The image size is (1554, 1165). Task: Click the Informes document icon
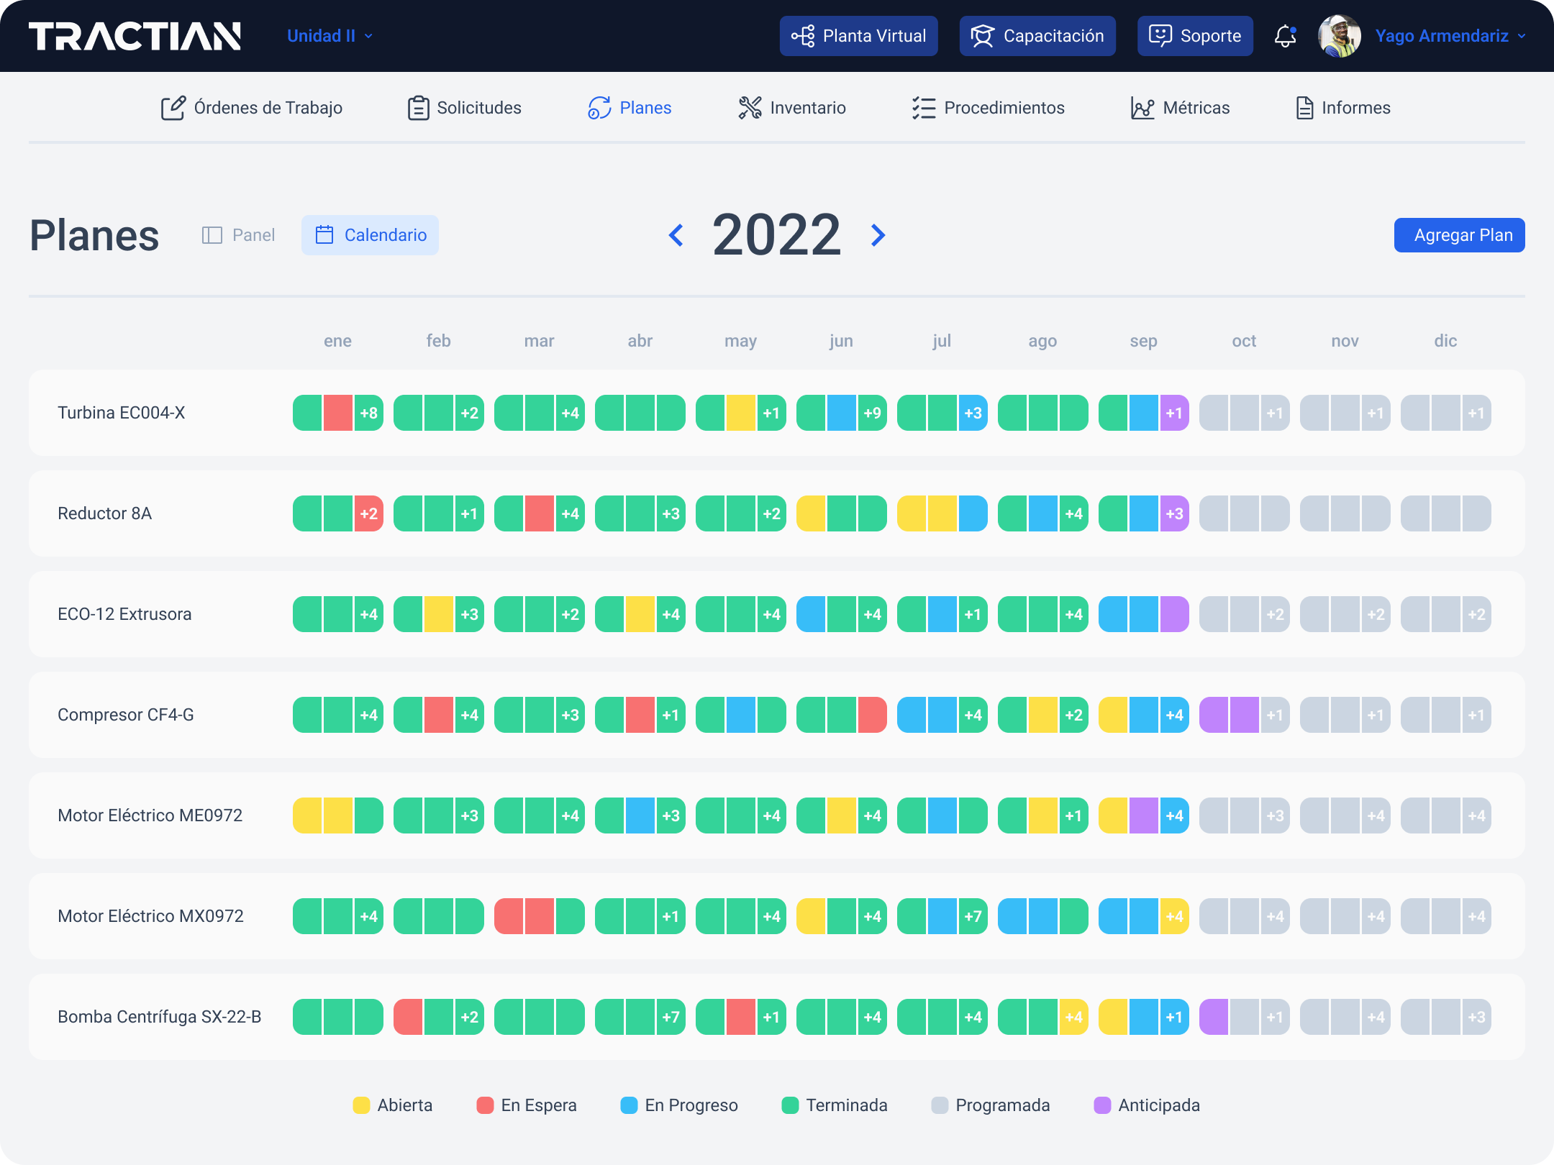point(1304,108)
